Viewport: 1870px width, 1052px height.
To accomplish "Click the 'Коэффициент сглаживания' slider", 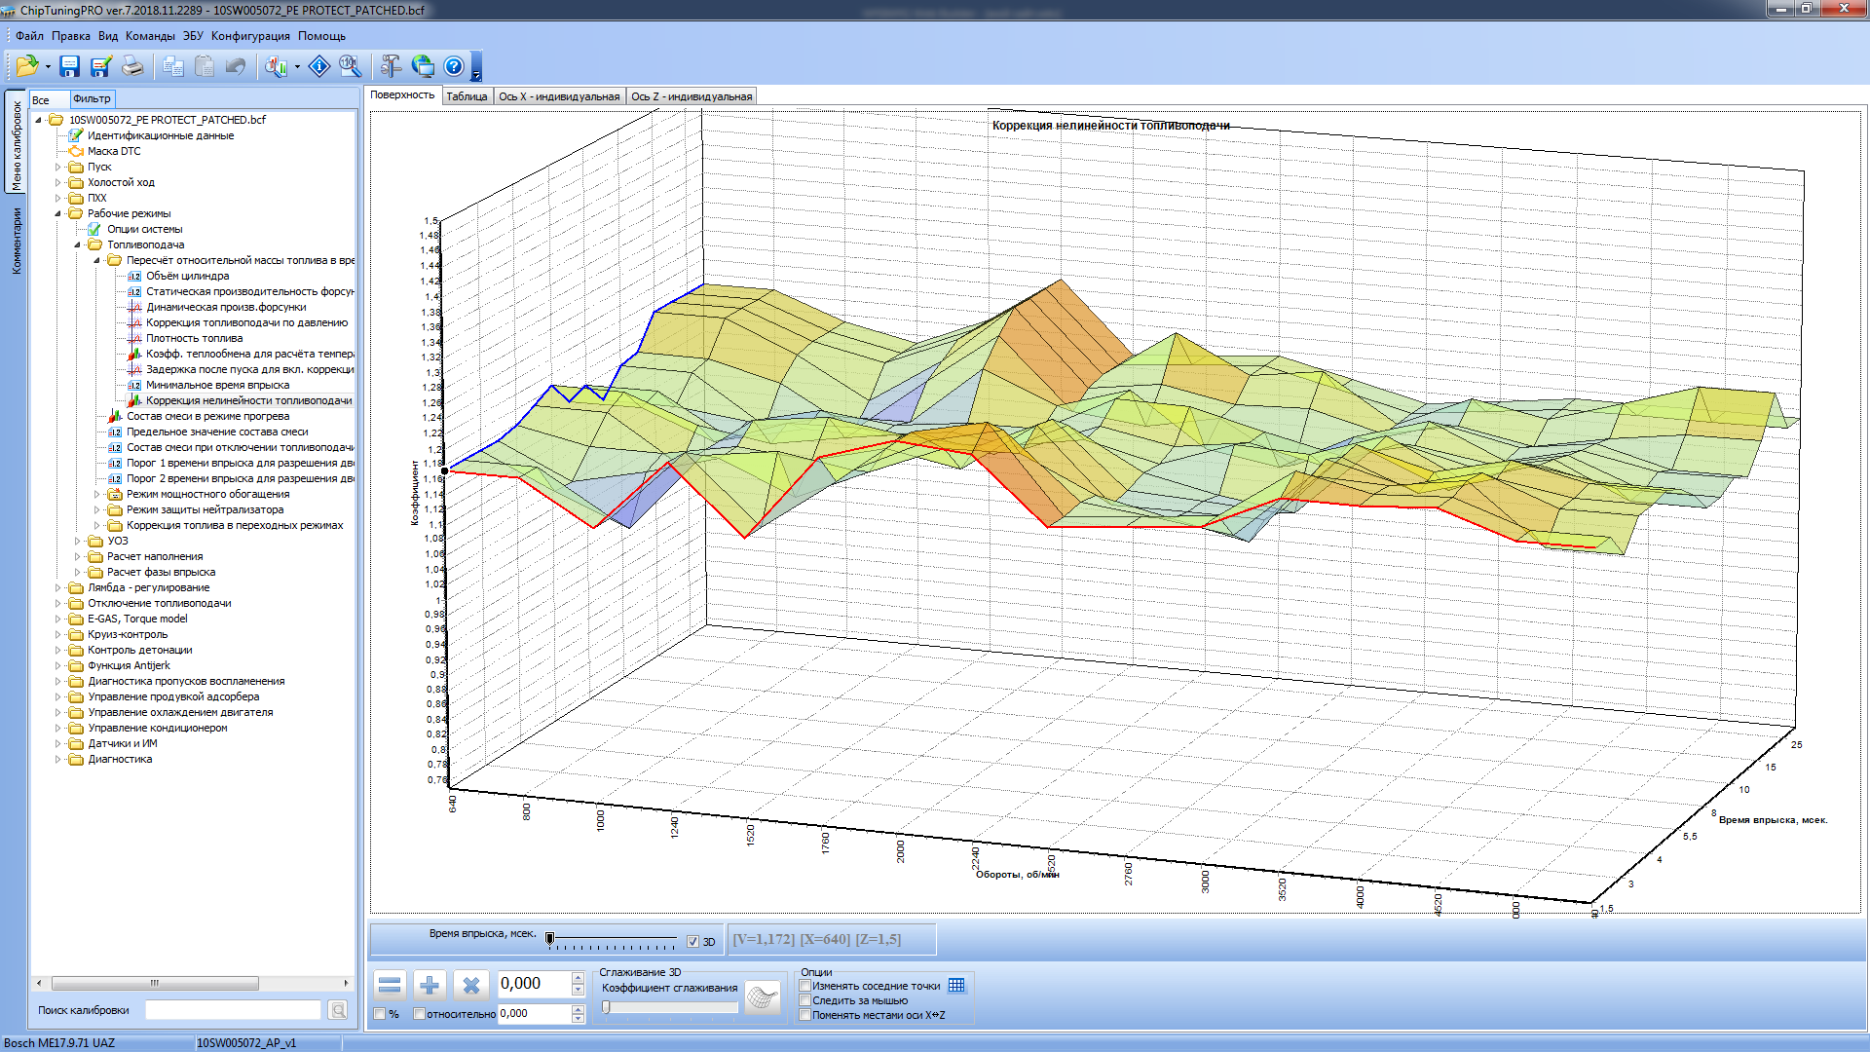I will tap(670, 1008).
